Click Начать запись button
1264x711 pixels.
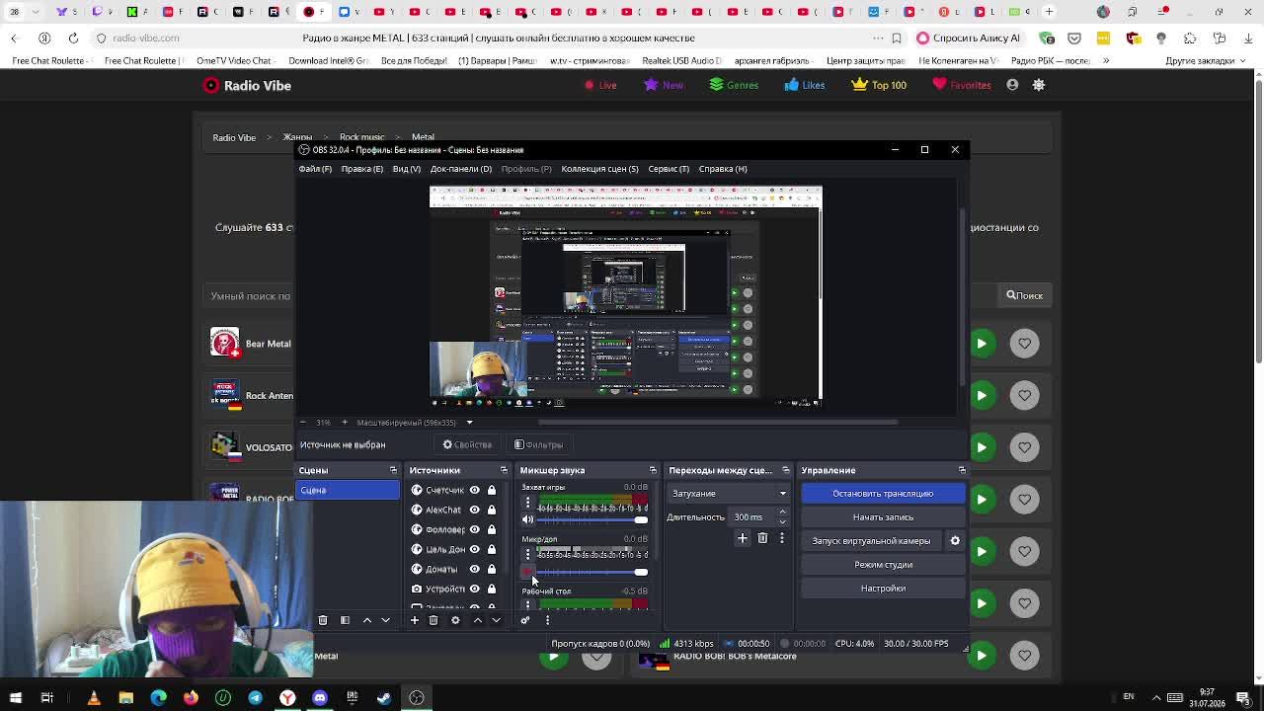(883, 517)
